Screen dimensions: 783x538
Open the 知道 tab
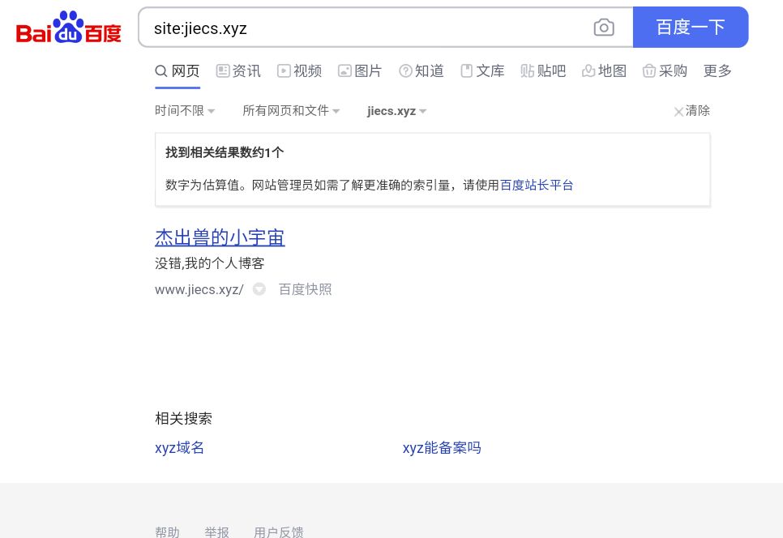click(421, 70)
